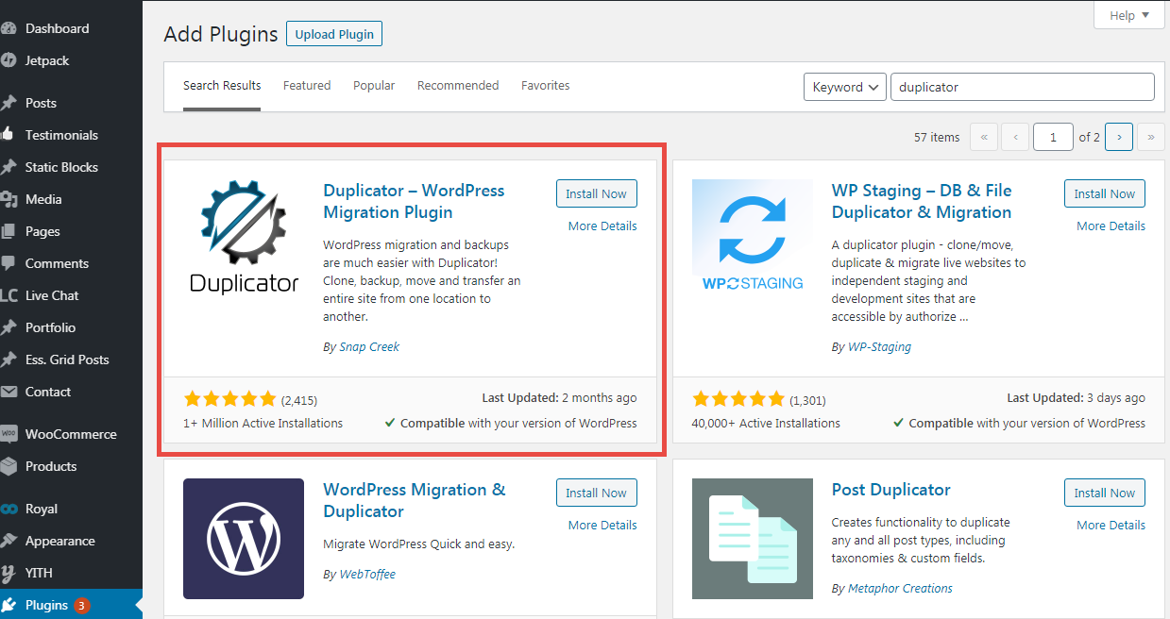This screenshot has height=619, width=1170.
Task: Open More Details for Post Duplicator
Action: click(1111, 526)
